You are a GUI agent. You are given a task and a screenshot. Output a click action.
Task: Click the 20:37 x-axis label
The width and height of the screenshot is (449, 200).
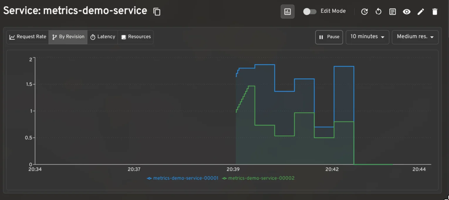(x=134, y=169)
